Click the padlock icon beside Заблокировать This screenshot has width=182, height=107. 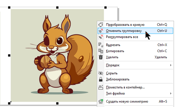pos(101,79)
